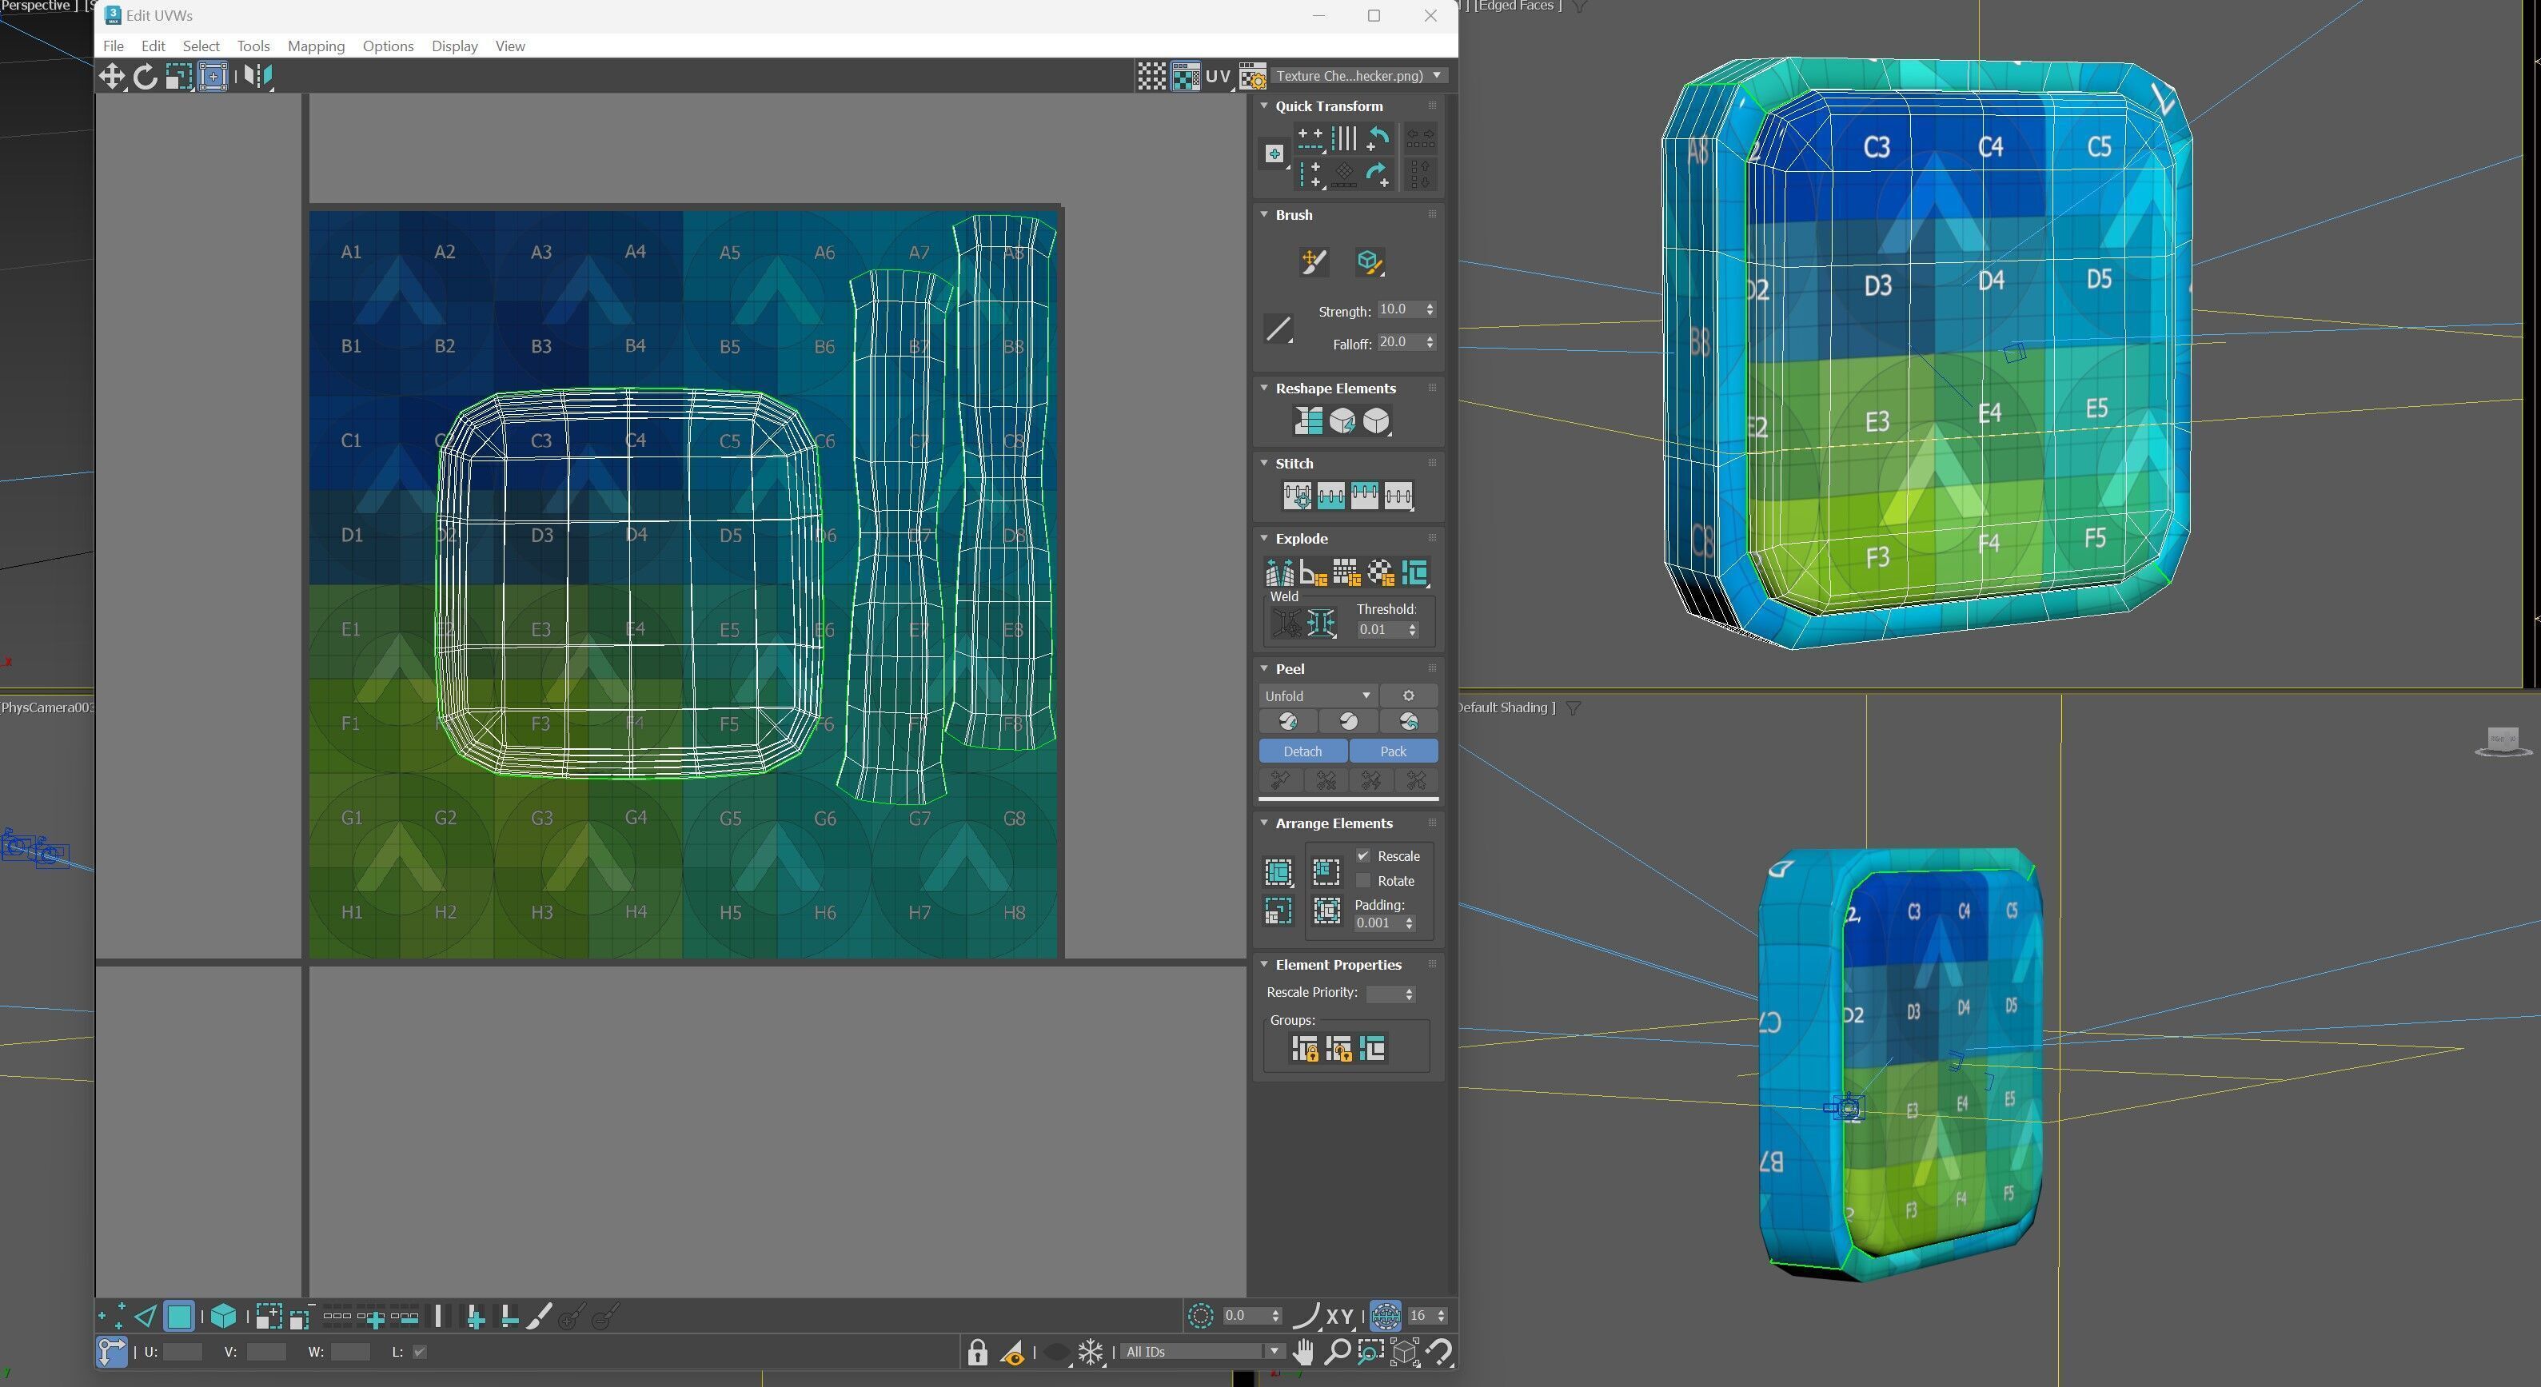Click the Pack button

click(1393, 751)
